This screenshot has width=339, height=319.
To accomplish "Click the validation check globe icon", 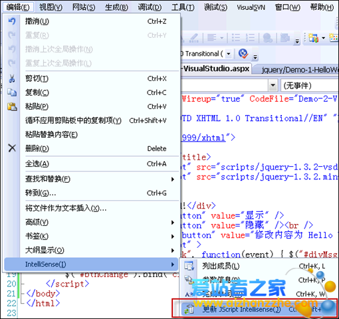I will tap(243, 54).
